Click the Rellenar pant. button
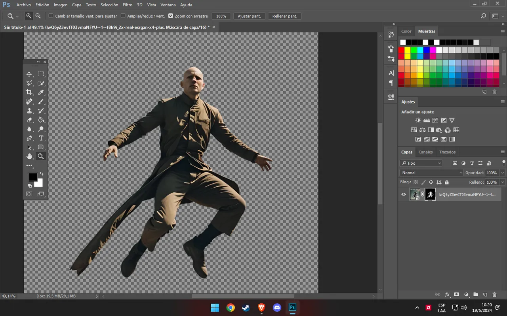This screenshot has width=507, height=316. [x=285, y=16]
